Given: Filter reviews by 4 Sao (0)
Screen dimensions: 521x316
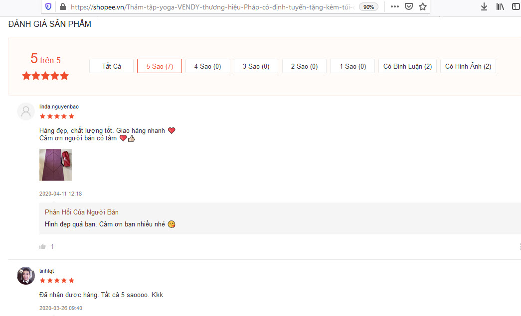Looking at the screenshot, I should [x=208, y=66].
